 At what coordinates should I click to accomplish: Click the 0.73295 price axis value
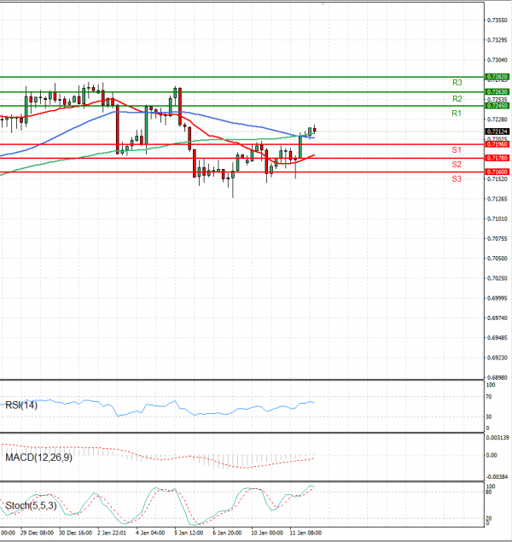click(x=497, y=40)
